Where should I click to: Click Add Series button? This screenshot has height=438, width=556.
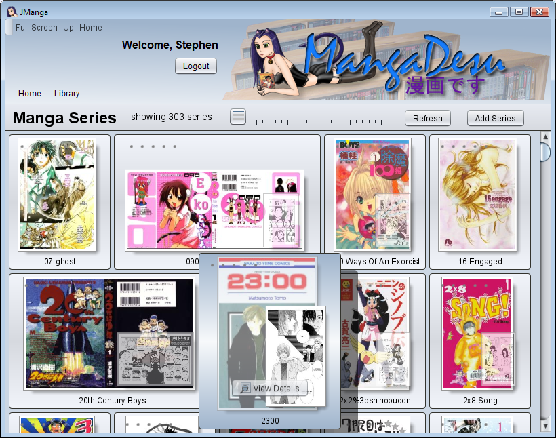click(x=496, y=118)
